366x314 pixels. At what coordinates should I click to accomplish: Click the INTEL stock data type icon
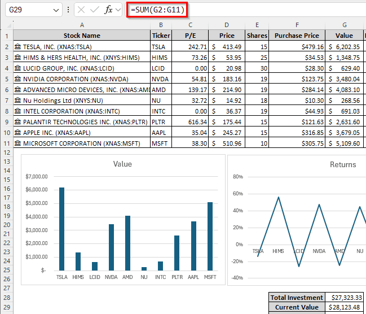click(17, 111)
